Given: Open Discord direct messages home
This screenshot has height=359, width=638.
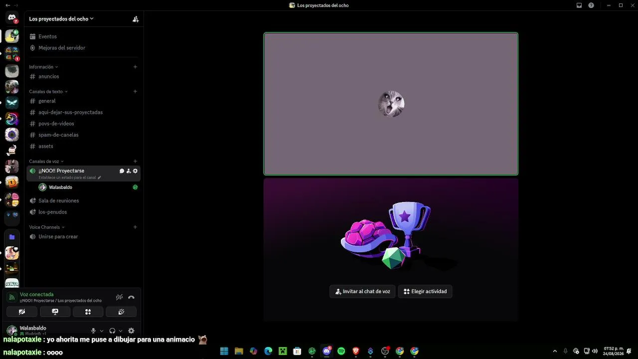Looking at the screenshot, I should pyautogui.click(x=12, y=18).
